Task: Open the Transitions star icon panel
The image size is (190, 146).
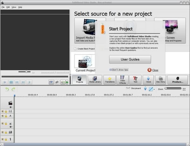Action: 110,80
